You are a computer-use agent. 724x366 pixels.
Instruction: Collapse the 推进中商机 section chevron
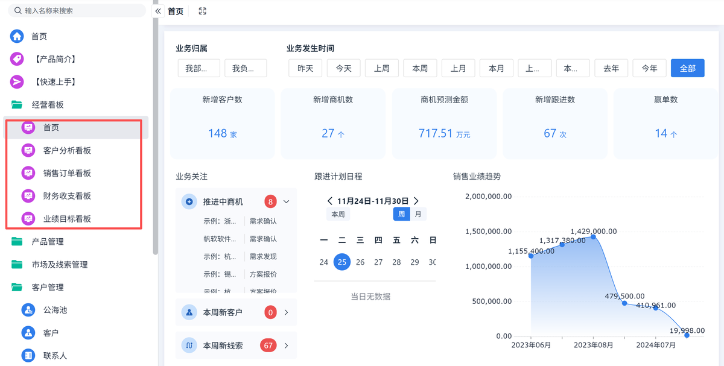pyautogui.click(x=287, y=202)
